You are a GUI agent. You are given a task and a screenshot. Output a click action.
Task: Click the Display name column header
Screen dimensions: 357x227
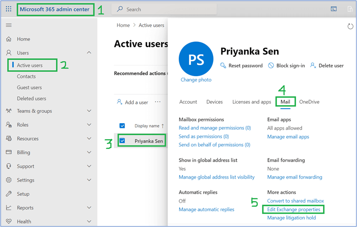click(x=147, y=126)
